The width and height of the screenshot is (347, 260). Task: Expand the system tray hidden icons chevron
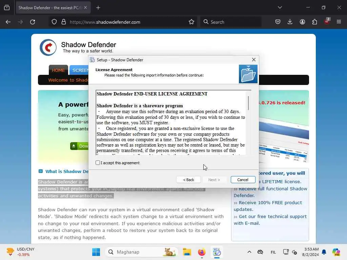click(249, 252)
